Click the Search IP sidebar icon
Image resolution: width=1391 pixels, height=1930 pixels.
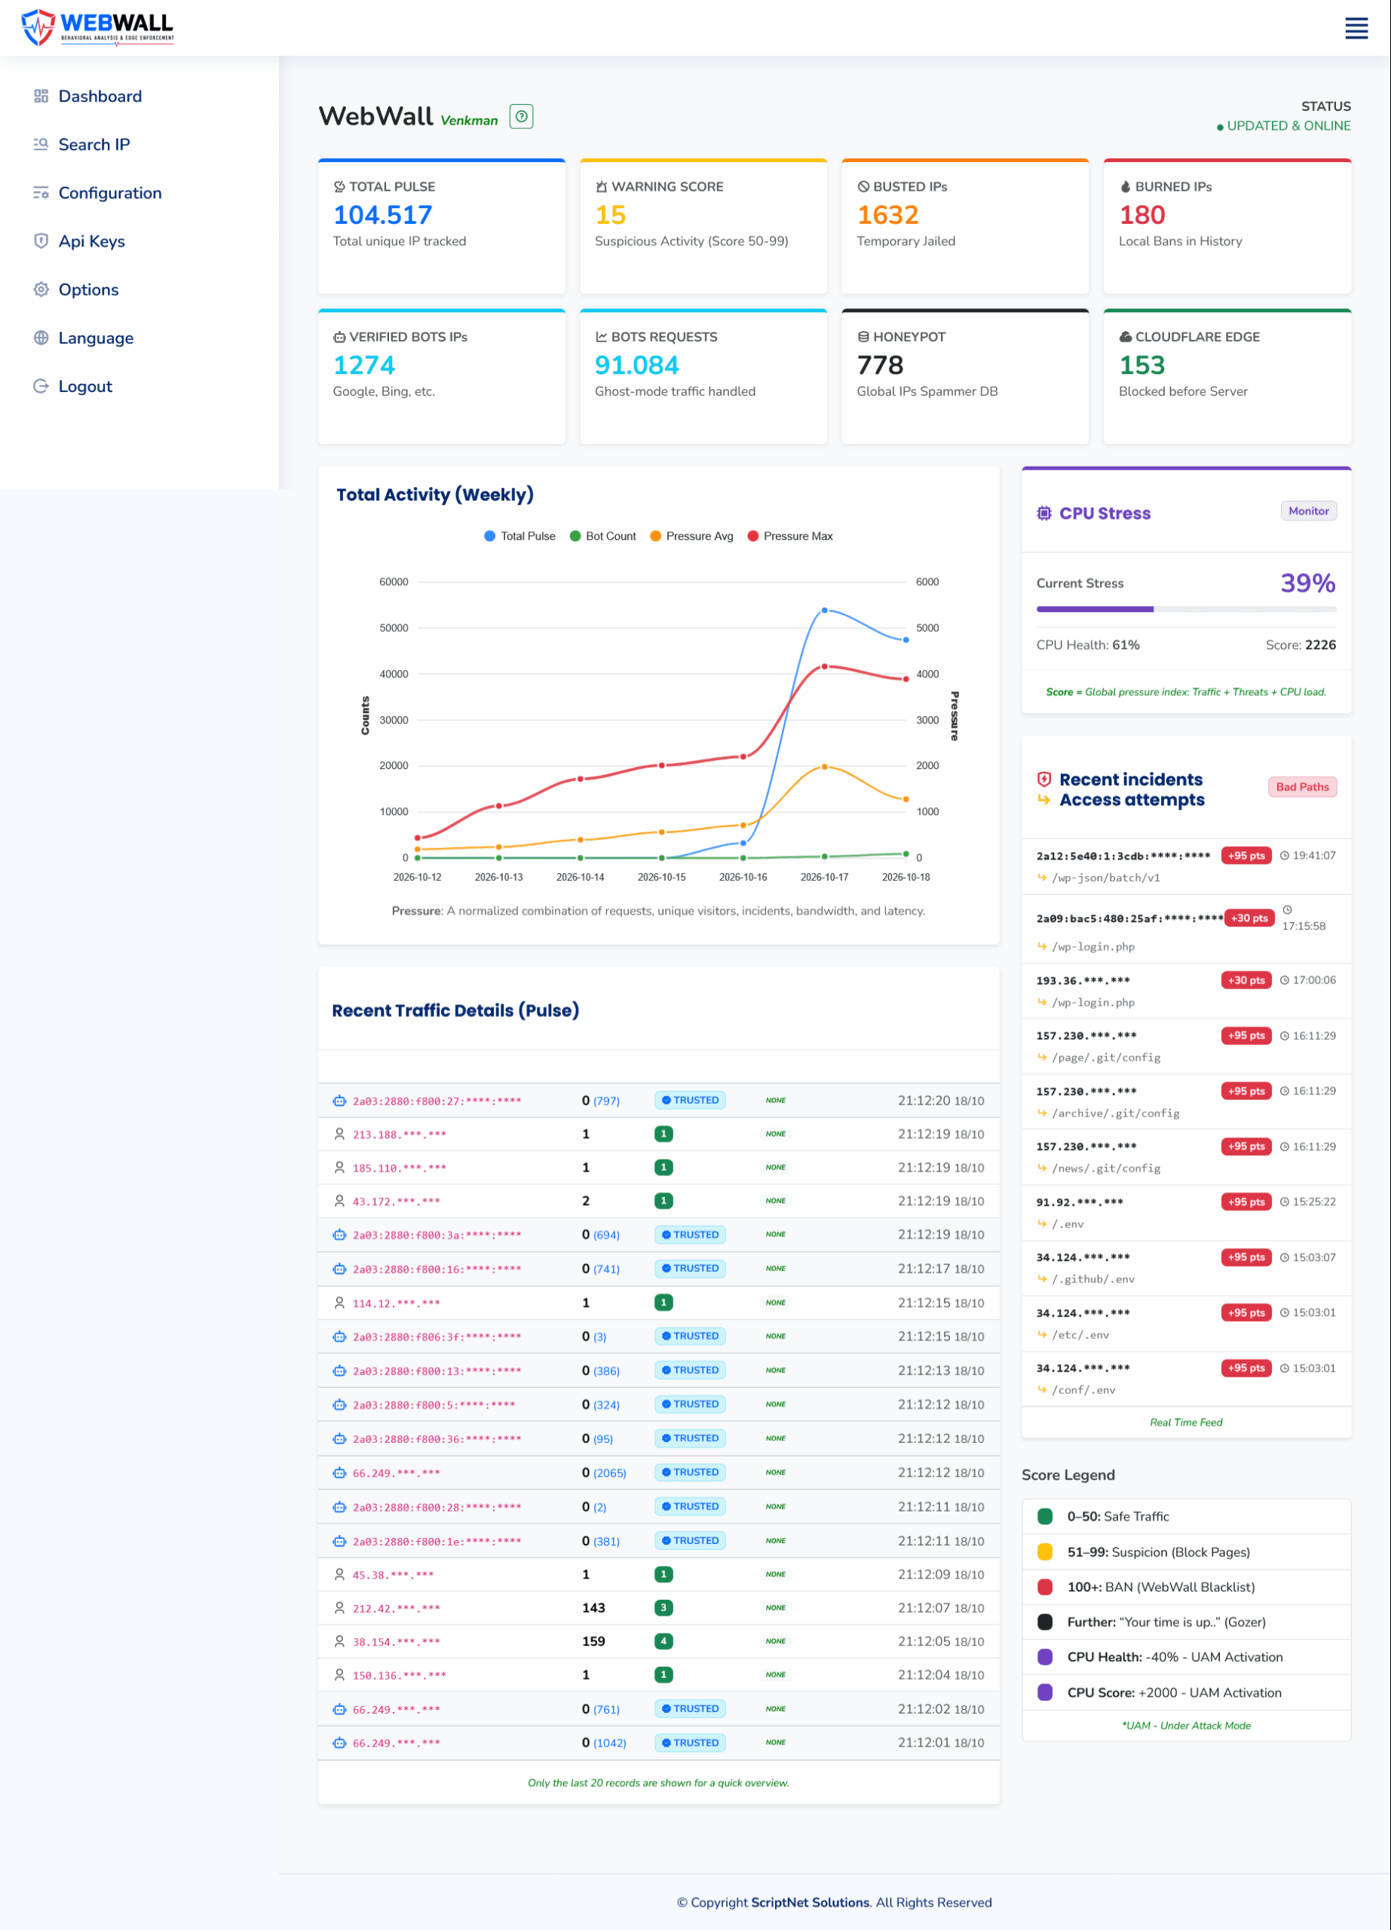click(x=41, y=145)
